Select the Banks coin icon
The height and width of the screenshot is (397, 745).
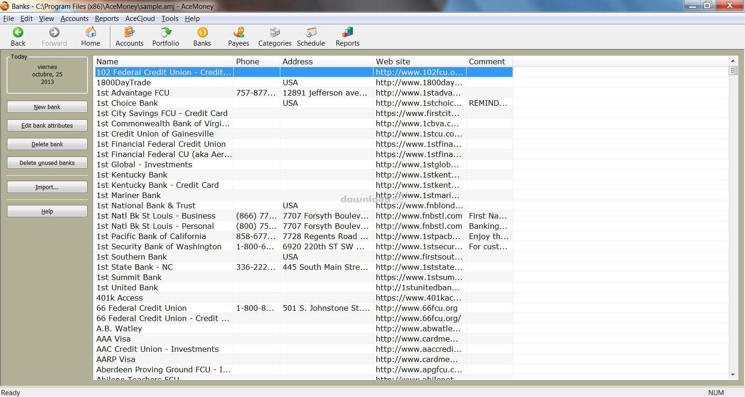(202, 33)
